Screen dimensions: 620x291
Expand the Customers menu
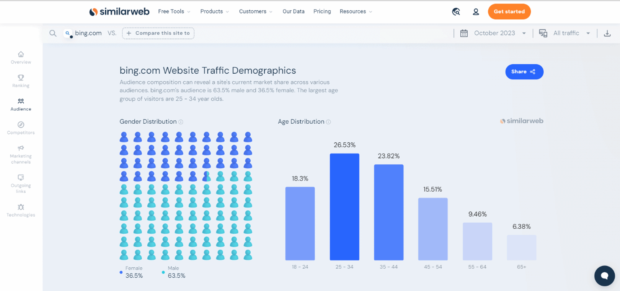(x=256, y=11)
